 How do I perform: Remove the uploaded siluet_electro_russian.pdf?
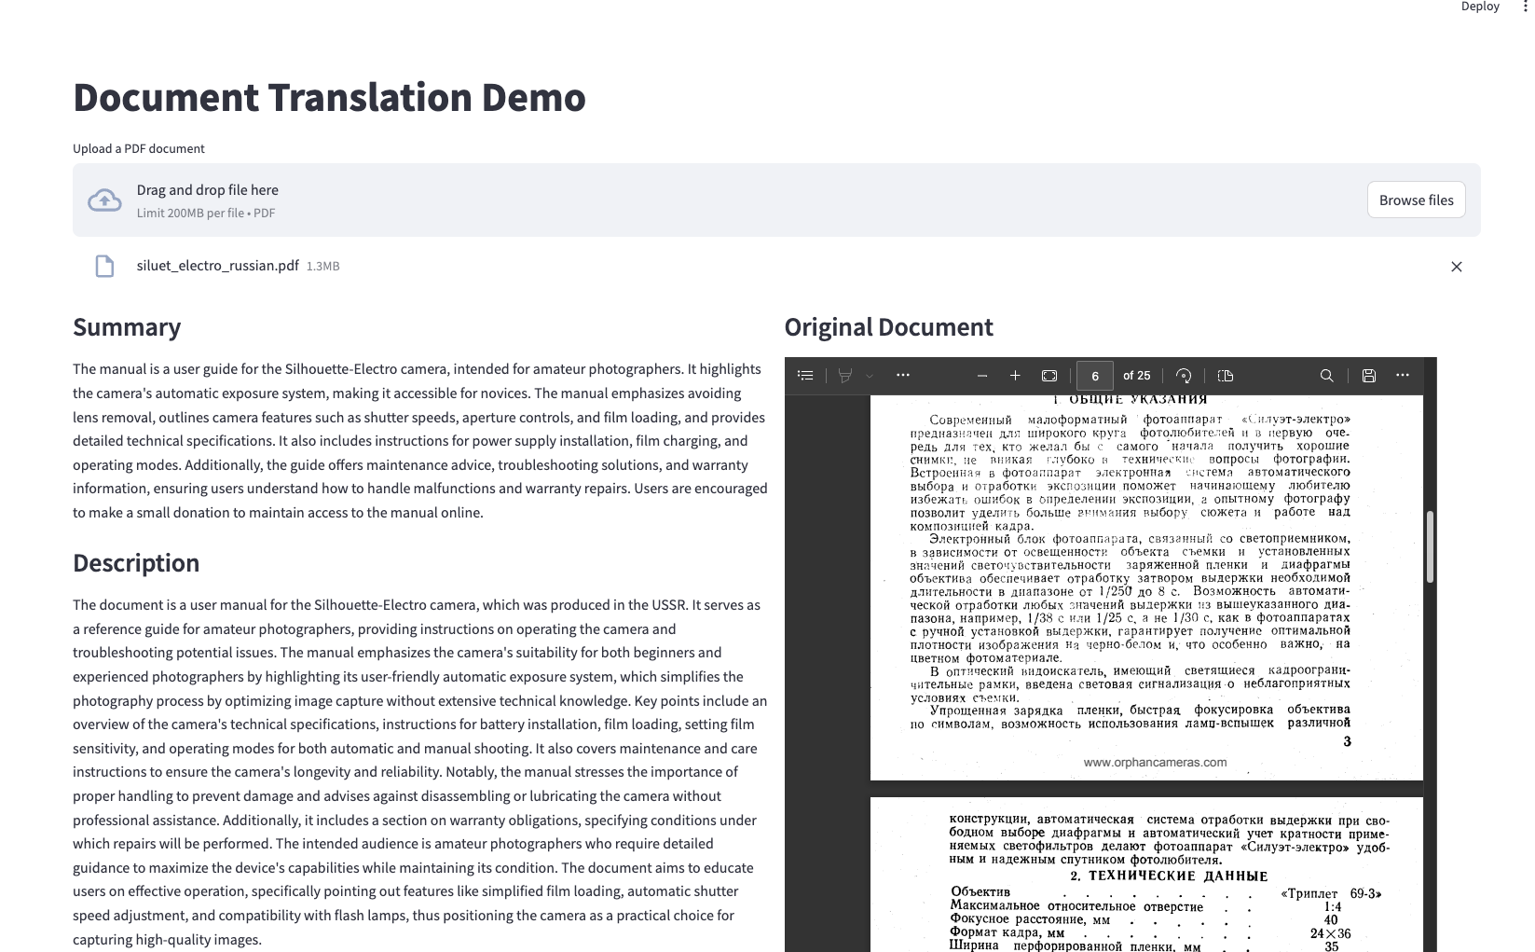click(x=1457, y=266)
